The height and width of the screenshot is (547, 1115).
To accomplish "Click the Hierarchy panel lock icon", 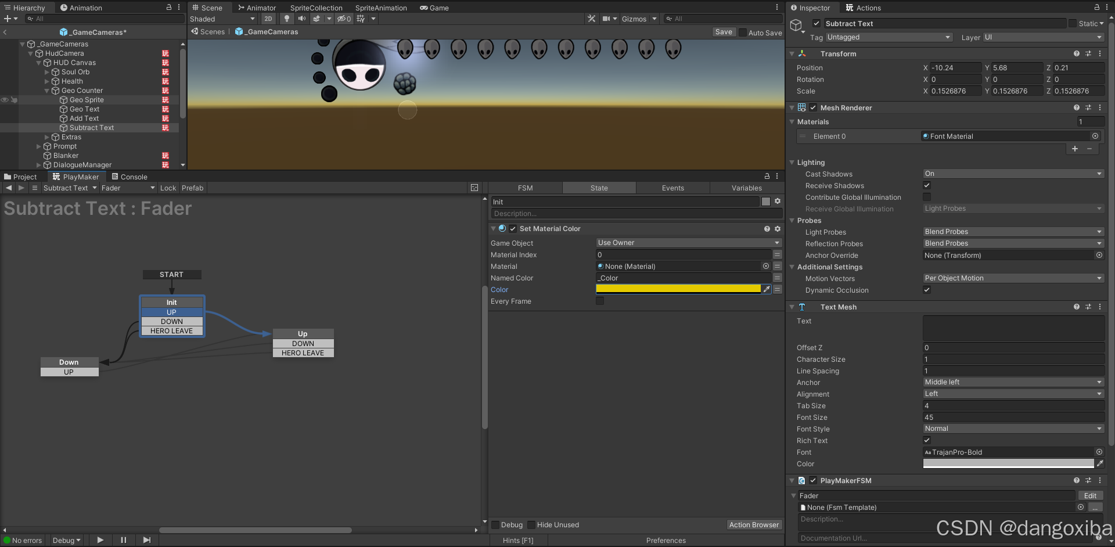I will (169, 8).
